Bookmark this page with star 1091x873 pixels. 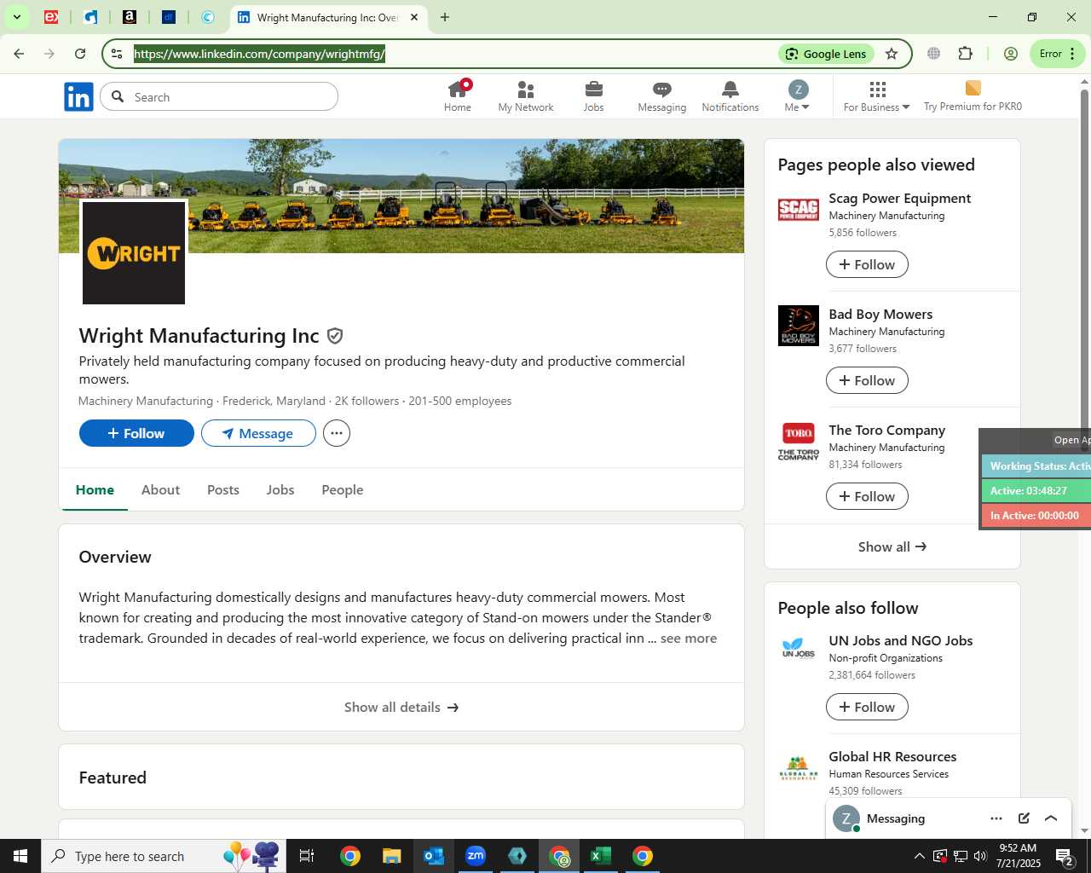tap(892, 54)
